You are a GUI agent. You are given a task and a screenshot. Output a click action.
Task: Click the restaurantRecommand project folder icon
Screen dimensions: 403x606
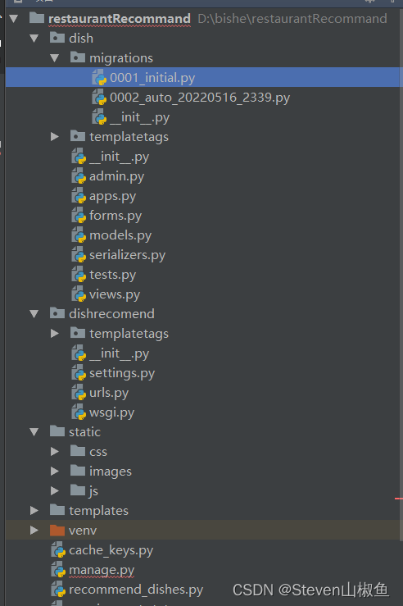[37, 17]
